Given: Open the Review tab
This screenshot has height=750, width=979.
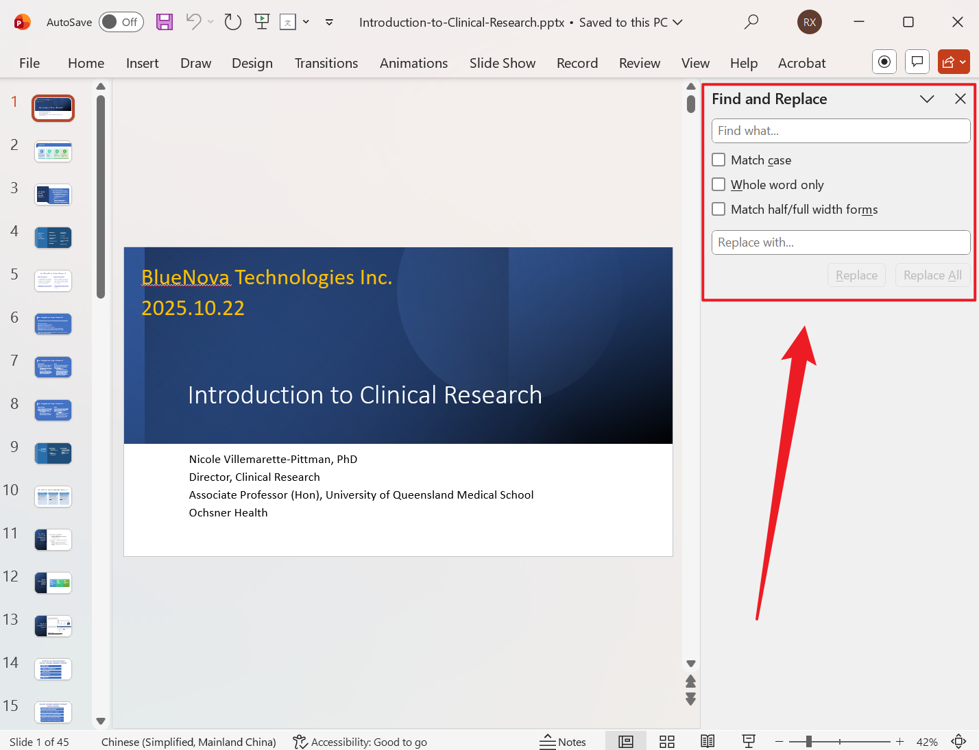Looking at the screenshot, I should (639, 62).
